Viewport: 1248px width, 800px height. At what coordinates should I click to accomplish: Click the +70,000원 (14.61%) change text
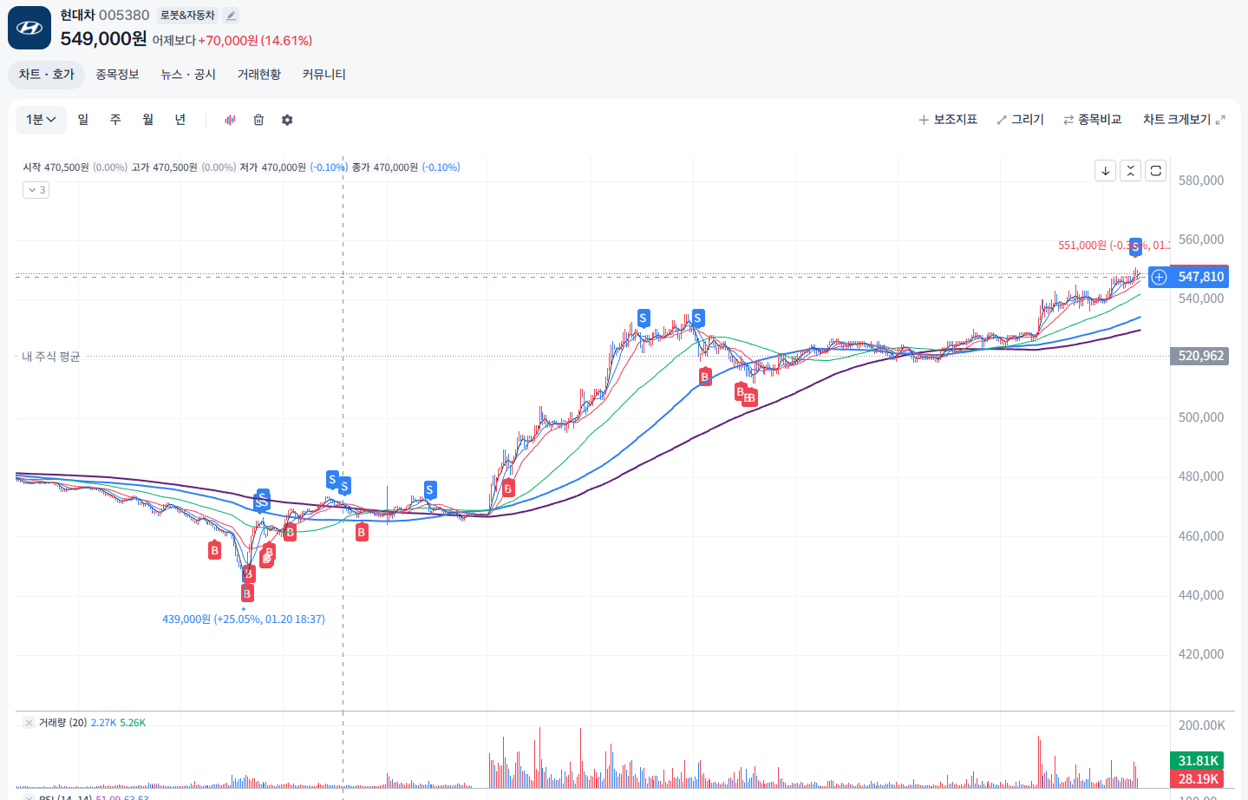(255, 41)
